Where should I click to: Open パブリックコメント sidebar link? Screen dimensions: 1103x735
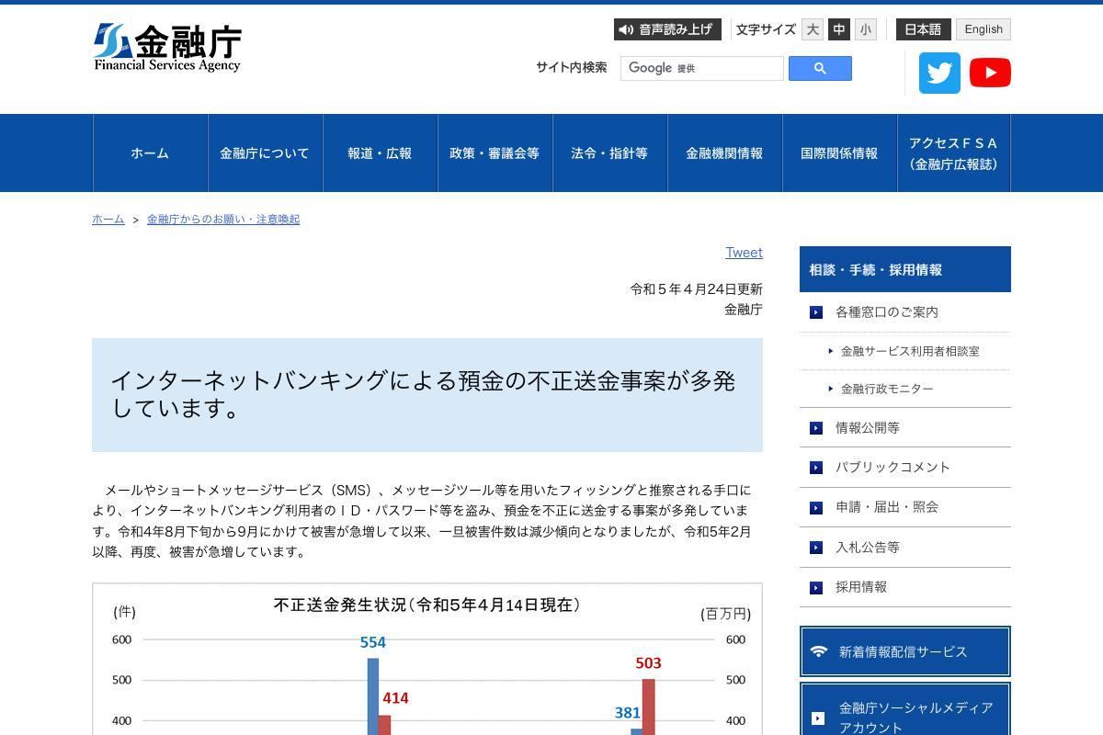(x=893, y=468)
